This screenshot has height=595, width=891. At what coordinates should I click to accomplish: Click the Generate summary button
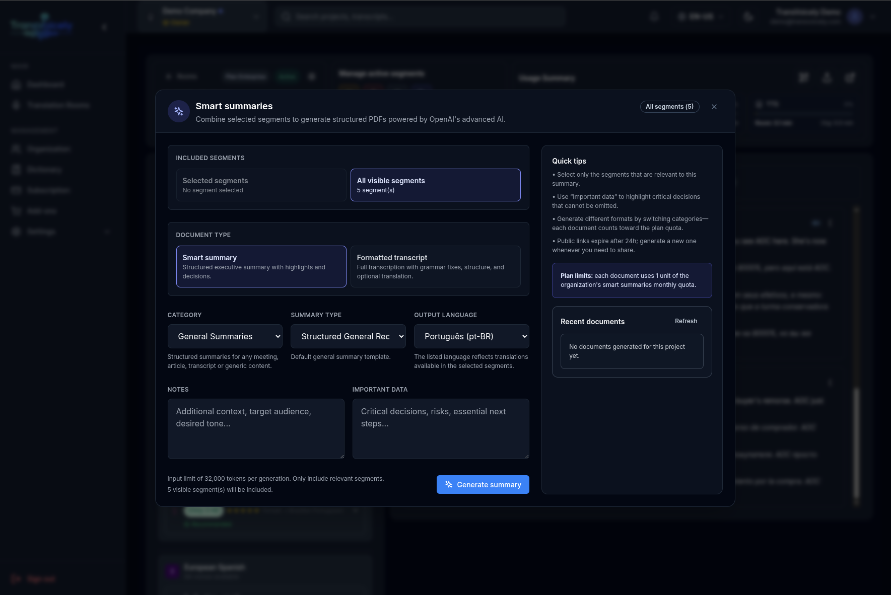coord(483,485)
